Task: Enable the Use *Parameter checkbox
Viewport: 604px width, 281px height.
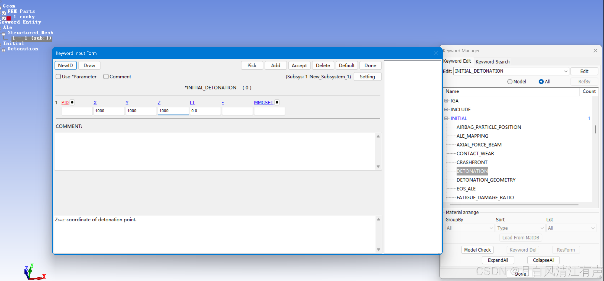Action: coord(58,77)
